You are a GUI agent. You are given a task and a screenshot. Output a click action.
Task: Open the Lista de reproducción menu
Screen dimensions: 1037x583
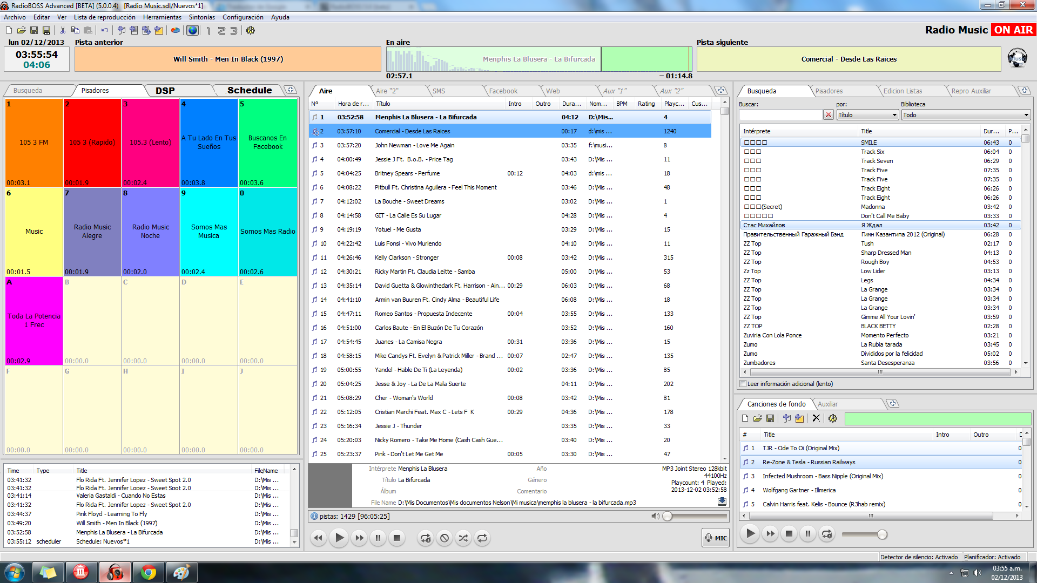(x=105, y=17)
